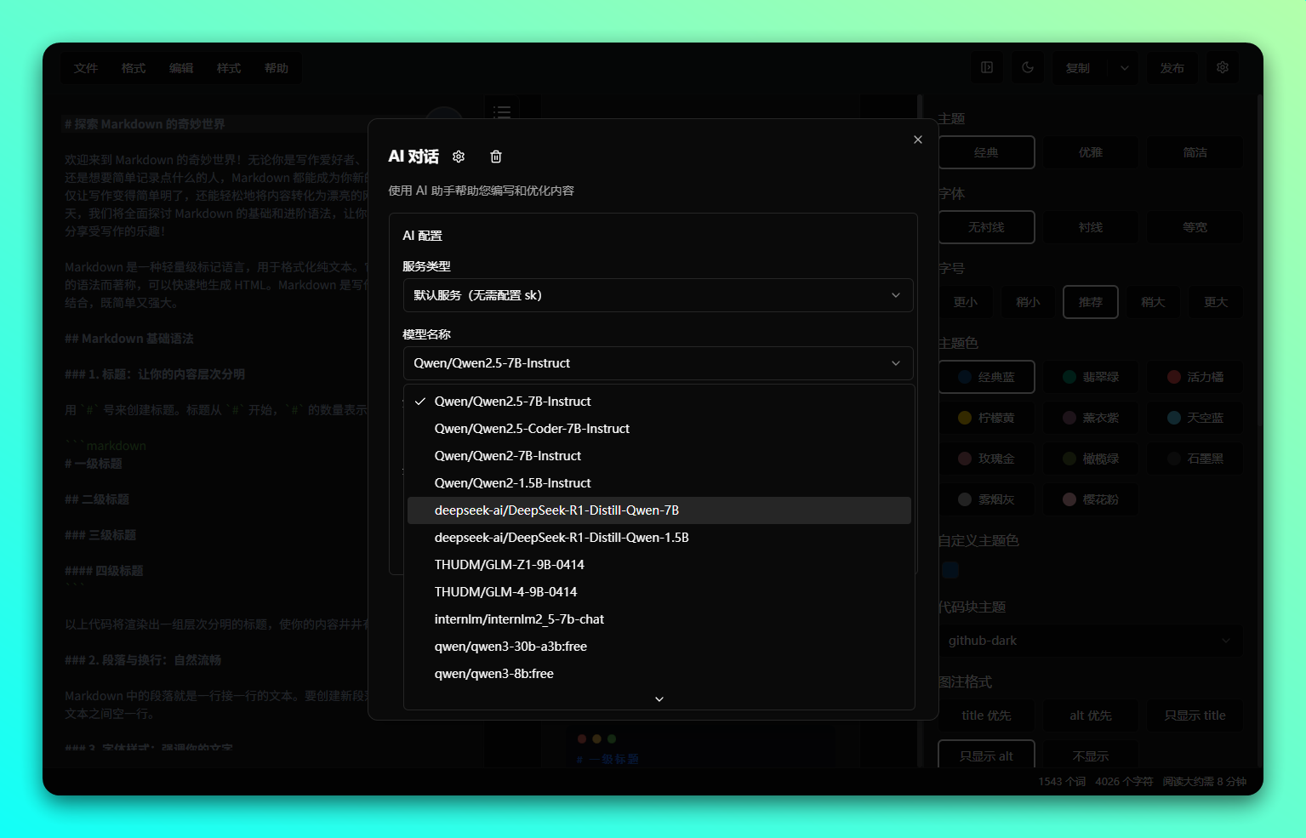This screenshot has height=838, width=1306.
Task: Open the 样式 menu
Action: coord(229,68)
